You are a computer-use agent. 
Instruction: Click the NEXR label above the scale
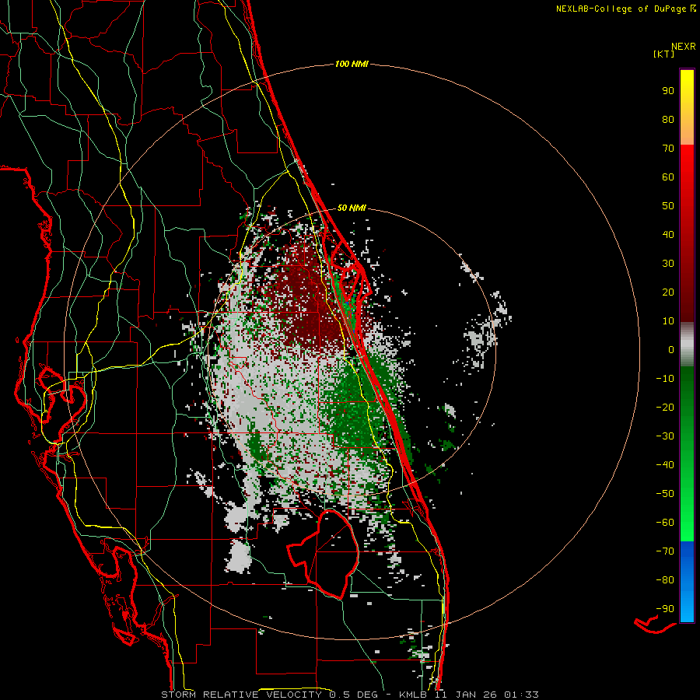[x=684, y=47]
